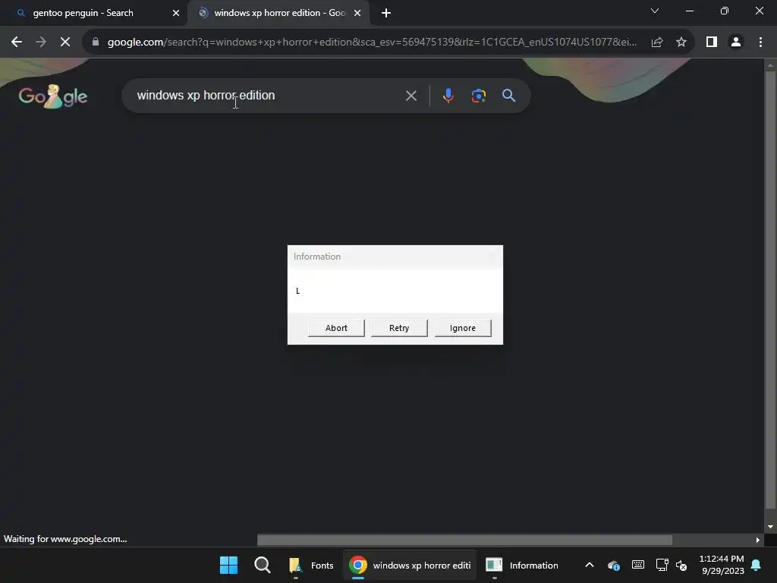Click the Information dialog title bar
Image resolution: width=777 pixels, height=583 pixels.
(x=395, y=257)
